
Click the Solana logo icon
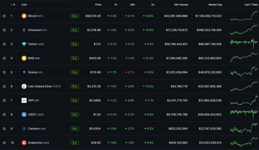point(24,72)
